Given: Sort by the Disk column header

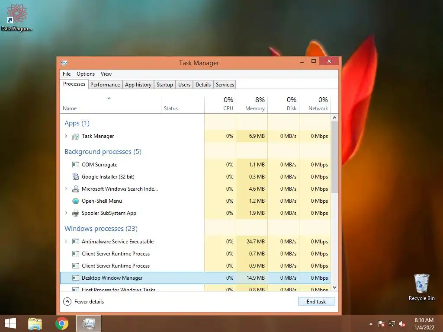Looking at the screenshot, I should pos(283,105).
